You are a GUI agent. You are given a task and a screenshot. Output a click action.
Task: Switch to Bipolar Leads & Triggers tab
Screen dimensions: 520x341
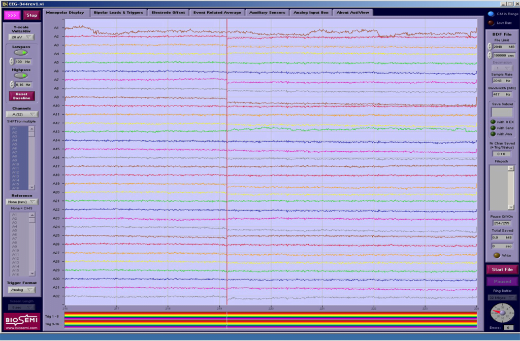point(118,13)
